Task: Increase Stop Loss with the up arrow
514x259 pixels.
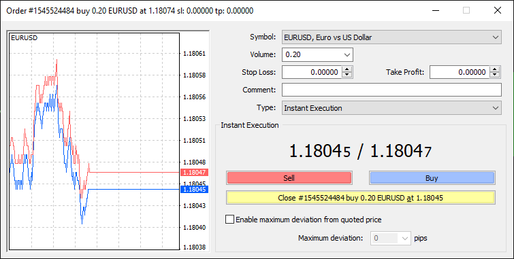Action: click(347, 69)
